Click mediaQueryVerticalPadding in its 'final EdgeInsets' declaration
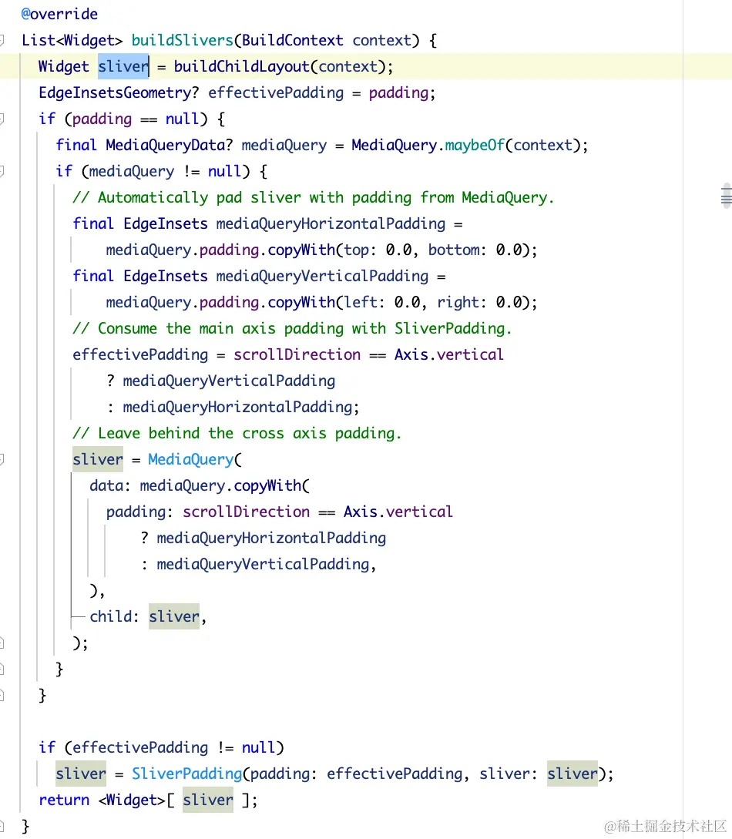 pos(322,276)
